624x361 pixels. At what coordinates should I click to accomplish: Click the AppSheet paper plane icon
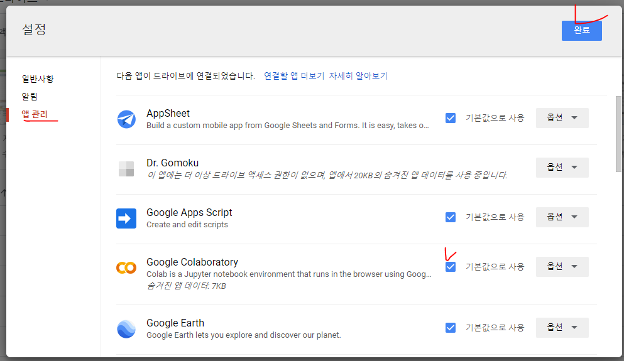pyautogui.click(x=126, y=119)
